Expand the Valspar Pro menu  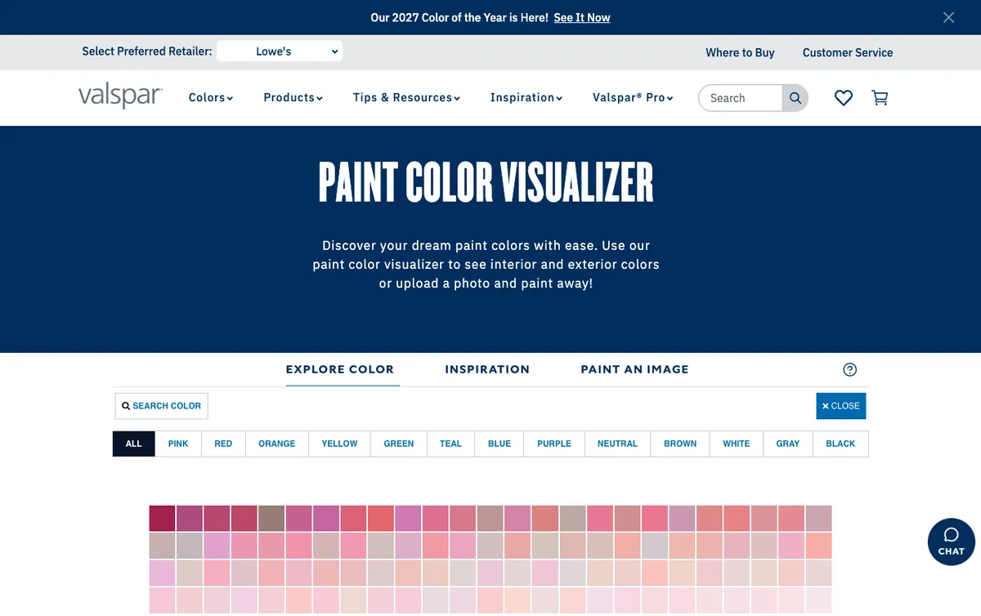[633, 97]
